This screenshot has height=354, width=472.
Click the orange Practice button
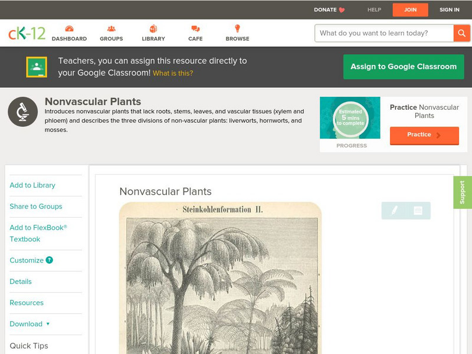coord(424,136)
